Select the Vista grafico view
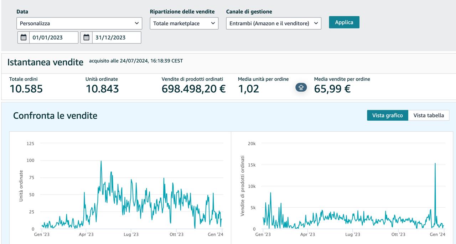 (x=387, y=115)
